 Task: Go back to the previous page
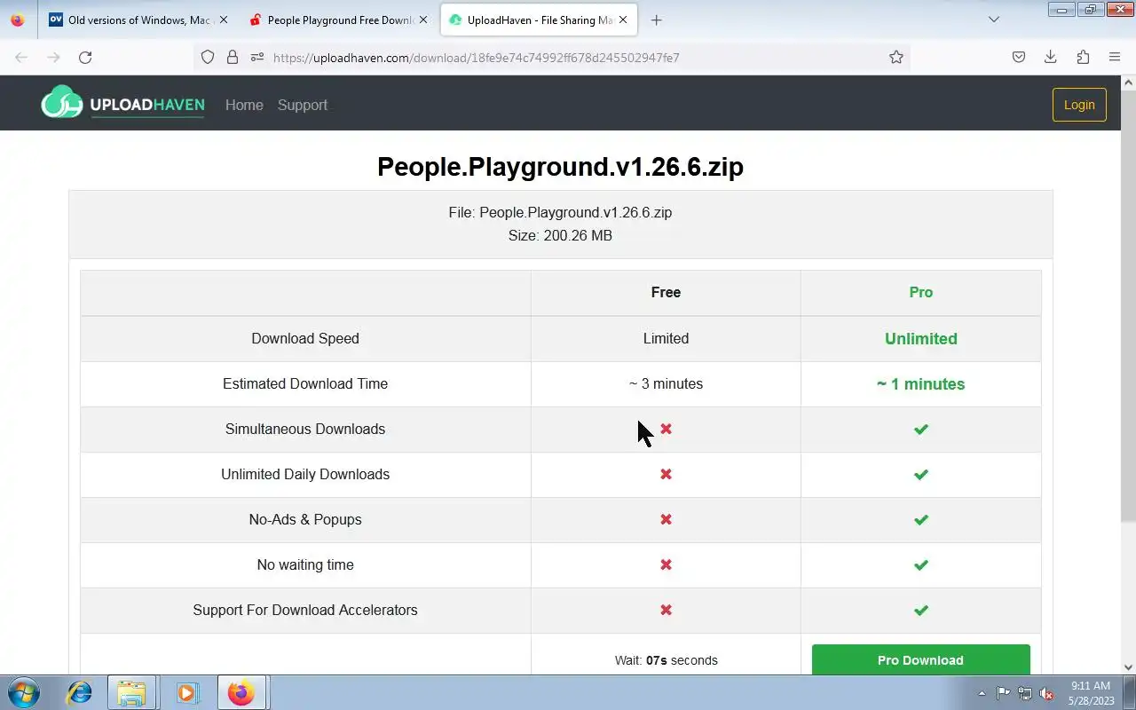21,57
